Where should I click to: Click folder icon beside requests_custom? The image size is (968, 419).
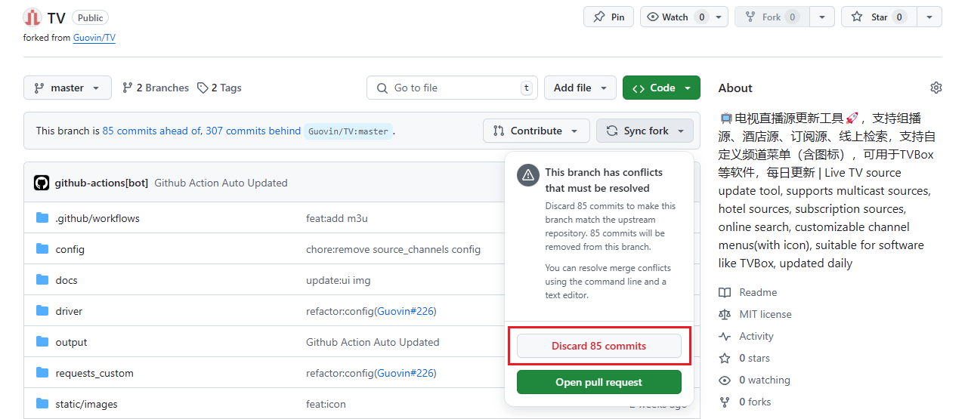coord(42,373)
